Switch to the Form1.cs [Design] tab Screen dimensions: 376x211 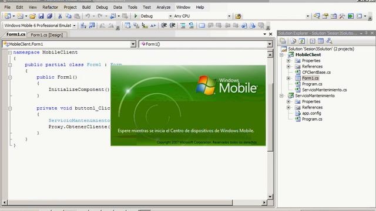coord(47,35)
